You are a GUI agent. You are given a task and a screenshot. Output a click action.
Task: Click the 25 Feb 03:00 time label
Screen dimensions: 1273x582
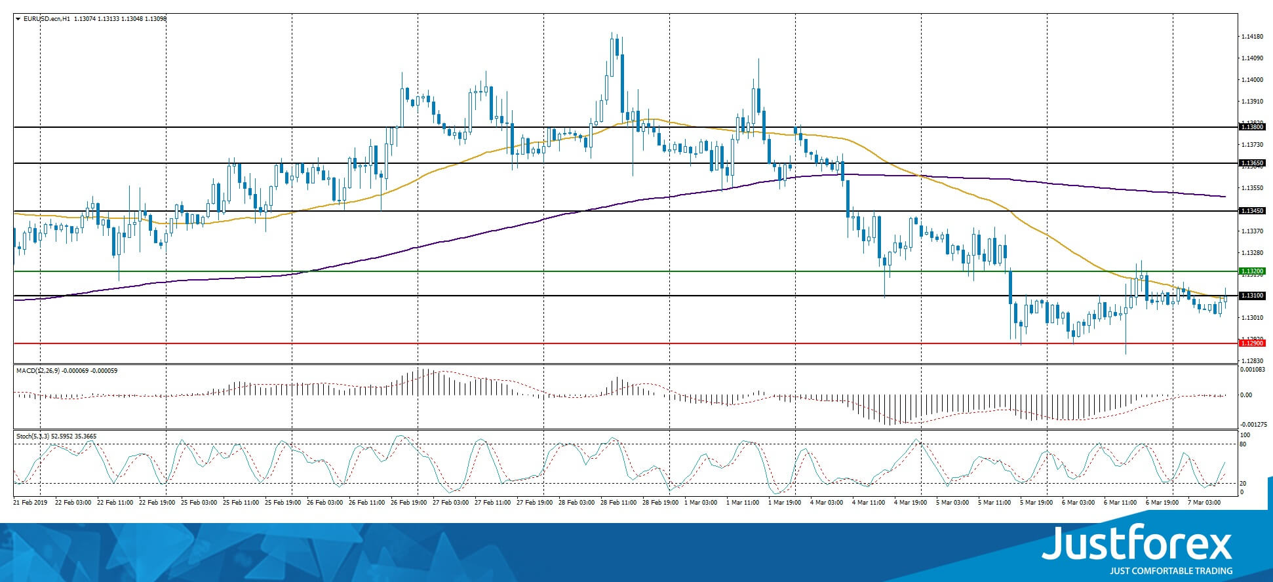click(199, 503)
